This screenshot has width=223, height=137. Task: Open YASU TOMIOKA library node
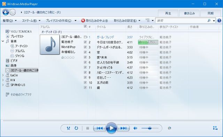click(x=21, y=31)
